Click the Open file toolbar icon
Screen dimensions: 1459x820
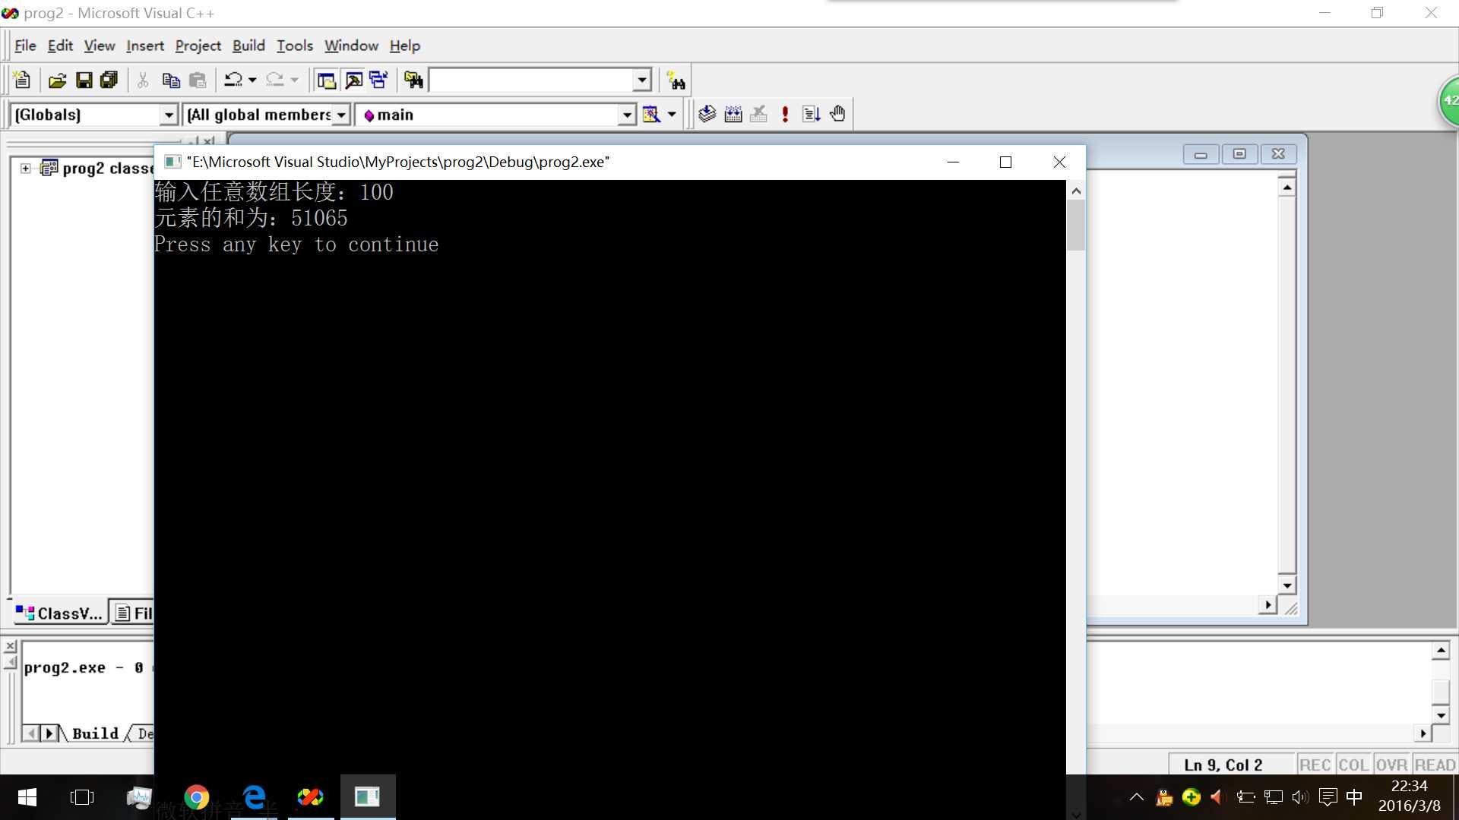click(58, 80)
